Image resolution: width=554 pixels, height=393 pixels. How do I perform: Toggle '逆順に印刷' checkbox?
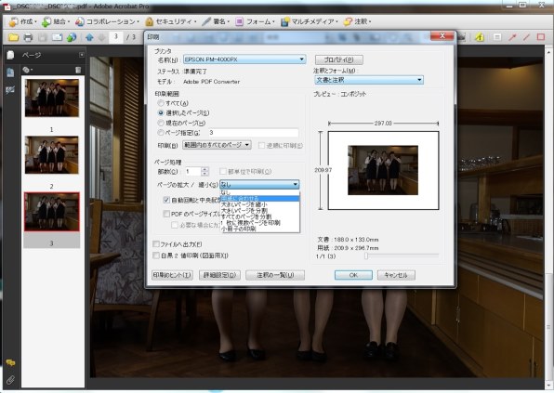(x=261, y=146)
